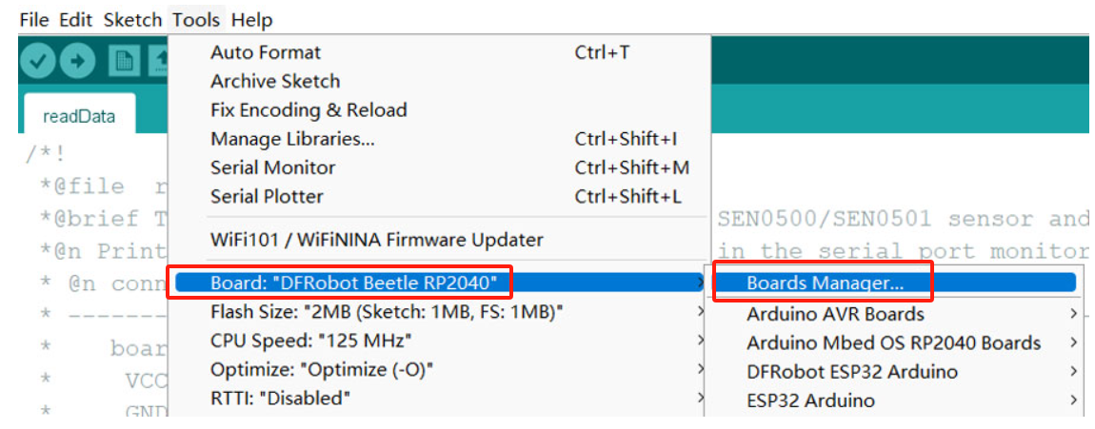This screenshot has width=1095, height=429.
Task: Open the Help menu
Action: pos(251,20)
